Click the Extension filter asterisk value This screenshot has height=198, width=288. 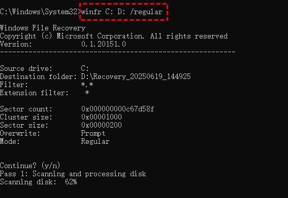[87, 93]
